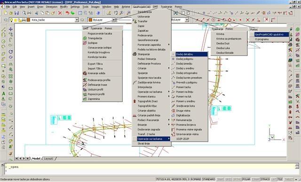Switch to the Layout1 tab
The image size is (301, 182).
(48, 158)
